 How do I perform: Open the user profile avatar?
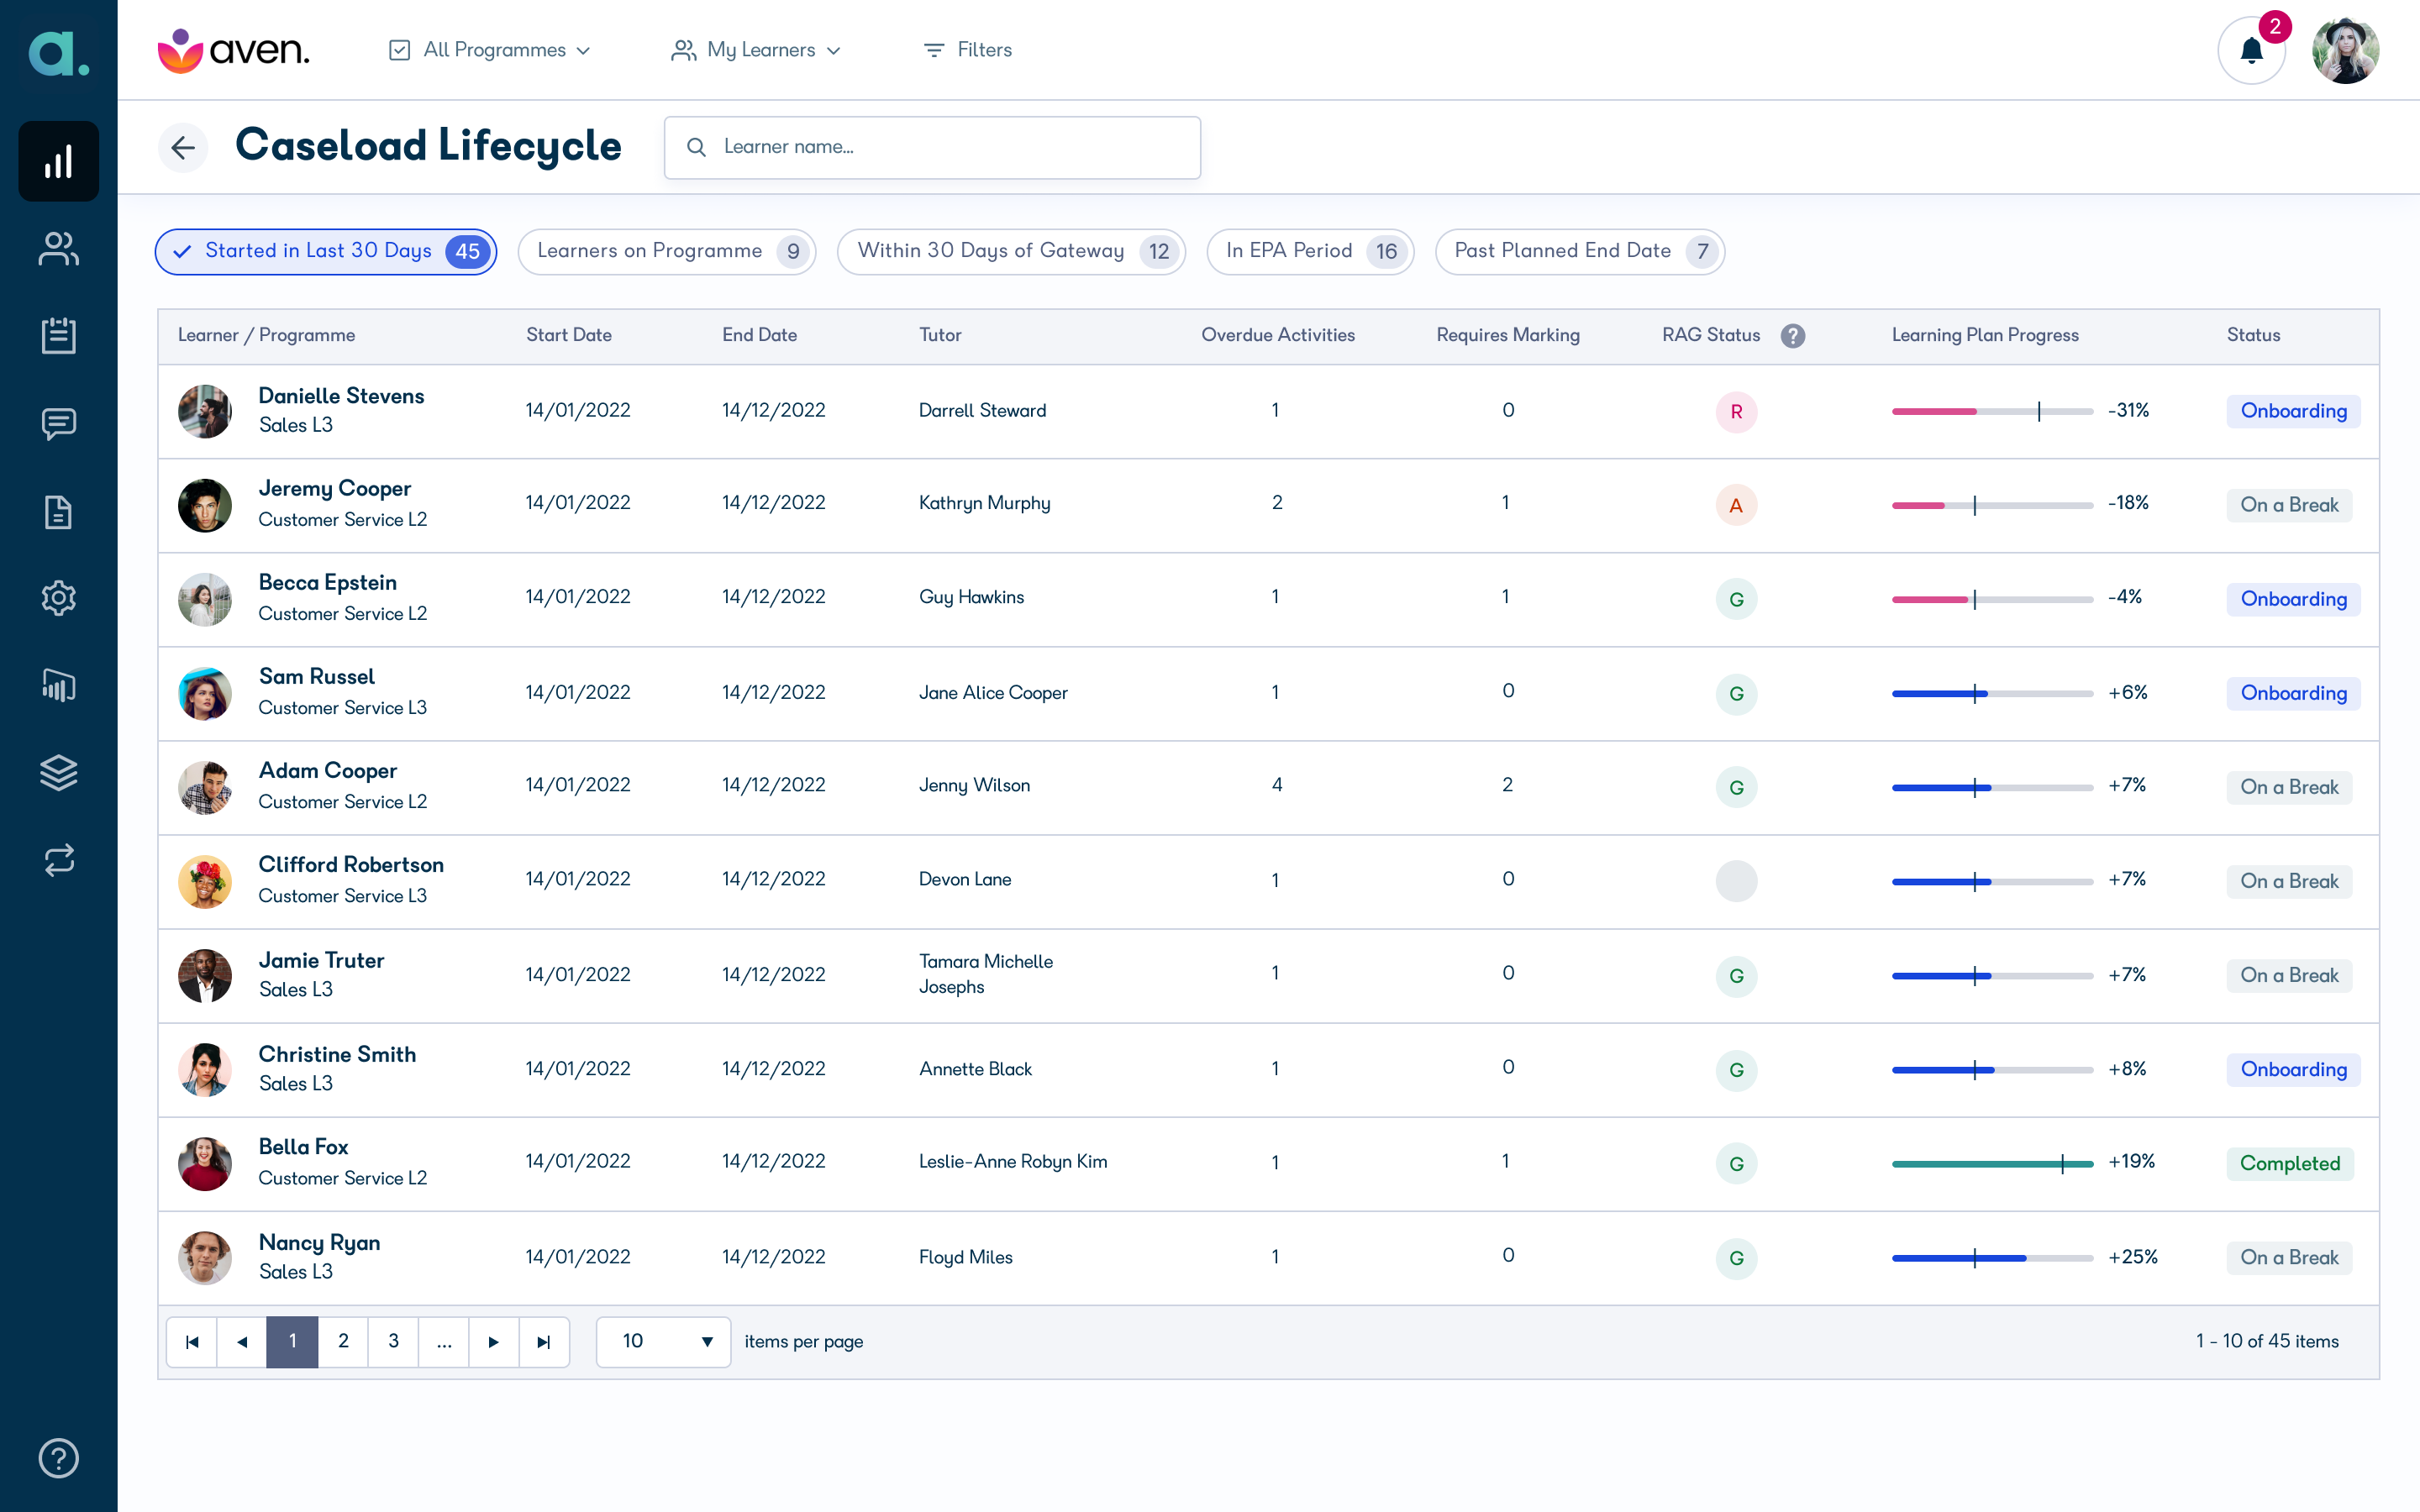pos(2345,50)
